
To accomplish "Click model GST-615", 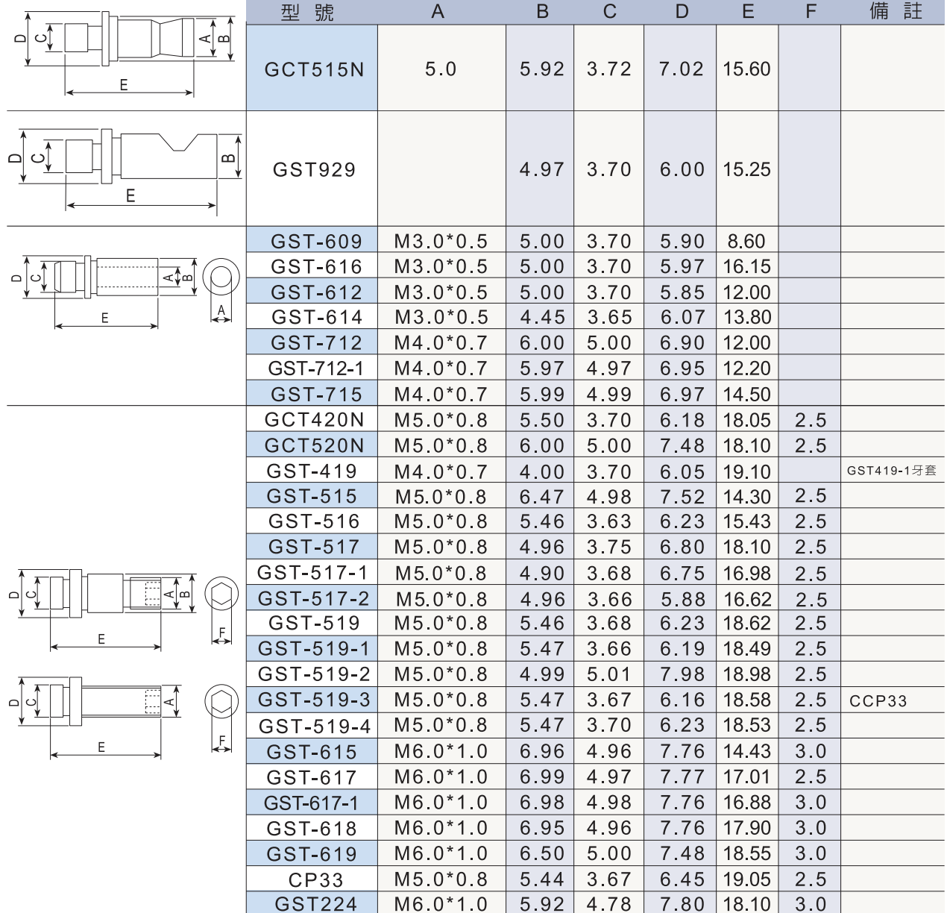I will (312, 751).
